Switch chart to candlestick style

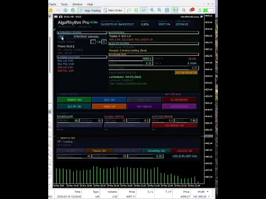click(136, 11)
